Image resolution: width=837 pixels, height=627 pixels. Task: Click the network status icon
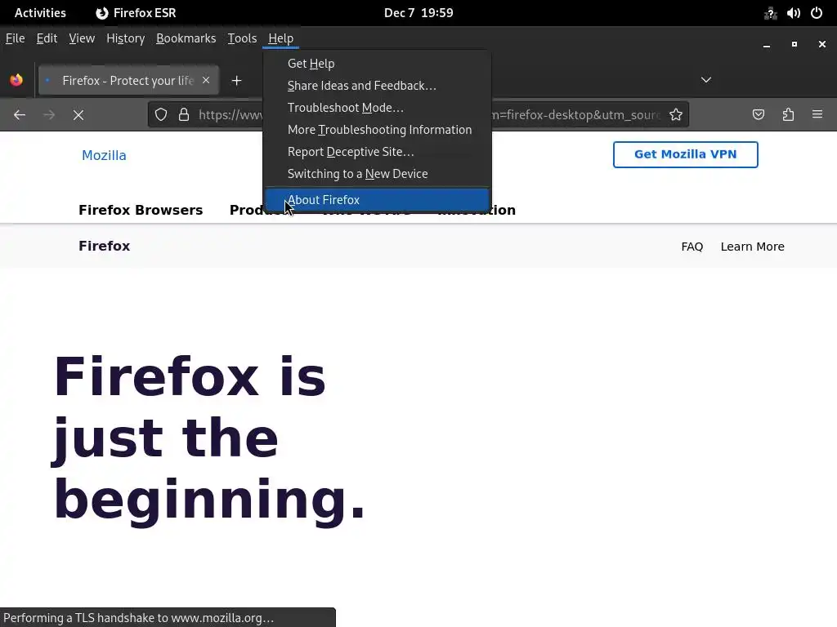tap(770, 13)
